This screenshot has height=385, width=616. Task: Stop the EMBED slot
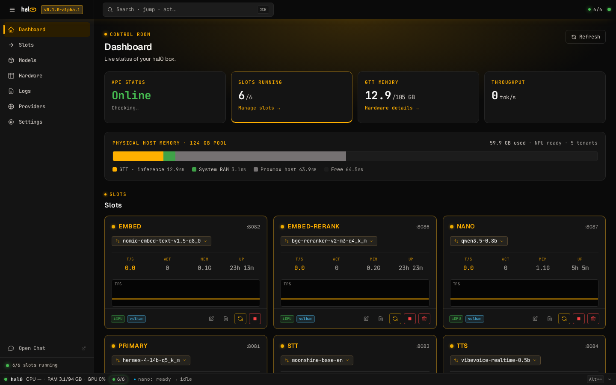255,319
